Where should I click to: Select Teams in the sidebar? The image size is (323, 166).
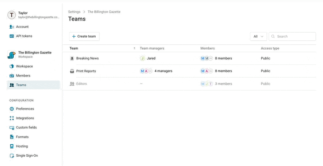coord(34,85)
